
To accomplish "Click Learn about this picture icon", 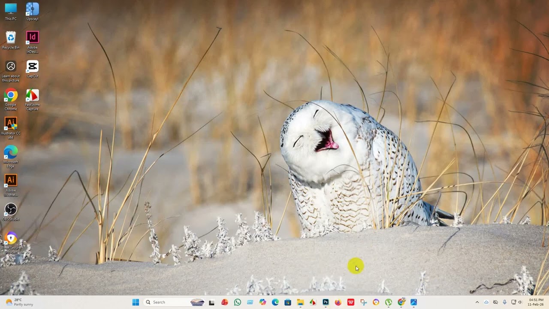I will (x=11, y=71).
